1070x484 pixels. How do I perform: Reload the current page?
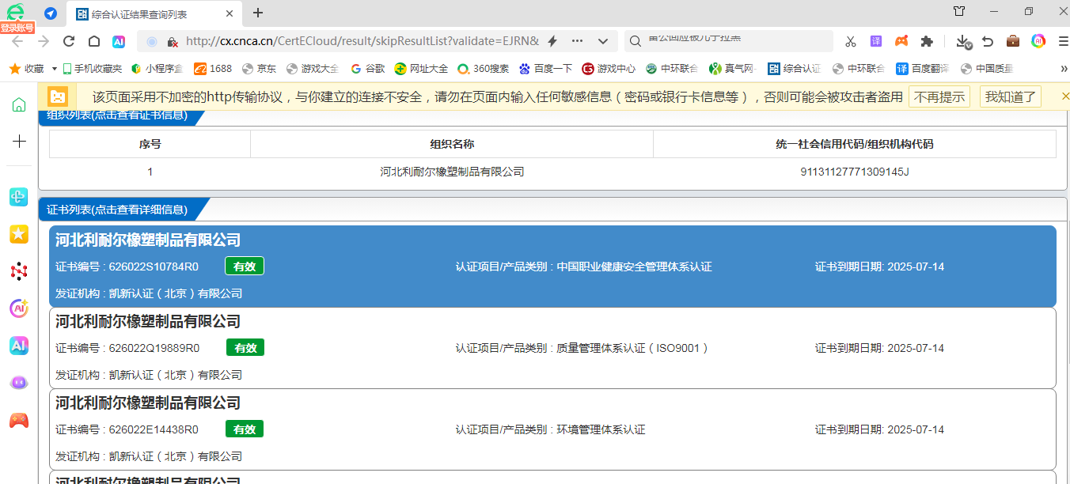69,41
